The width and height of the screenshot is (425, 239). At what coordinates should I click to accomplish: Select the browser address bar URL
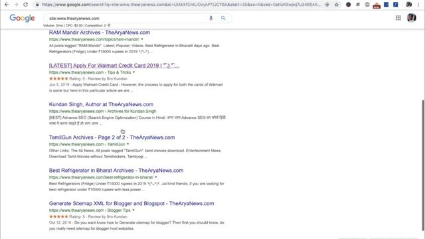click(181, 5)
